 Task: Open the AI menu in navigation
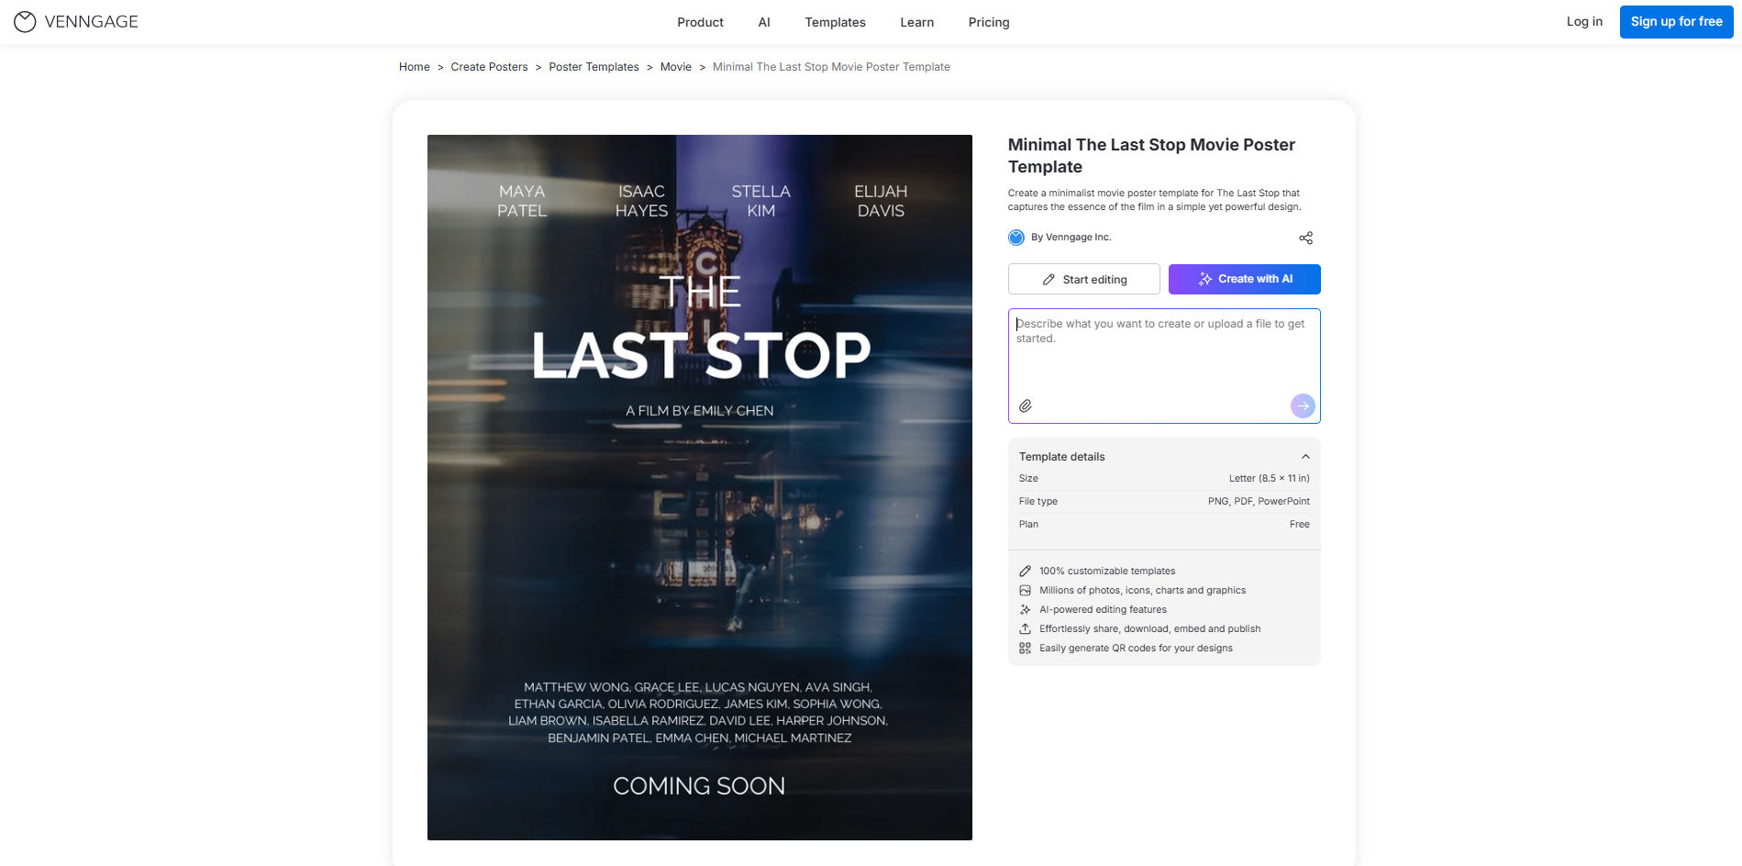(764, 22)
